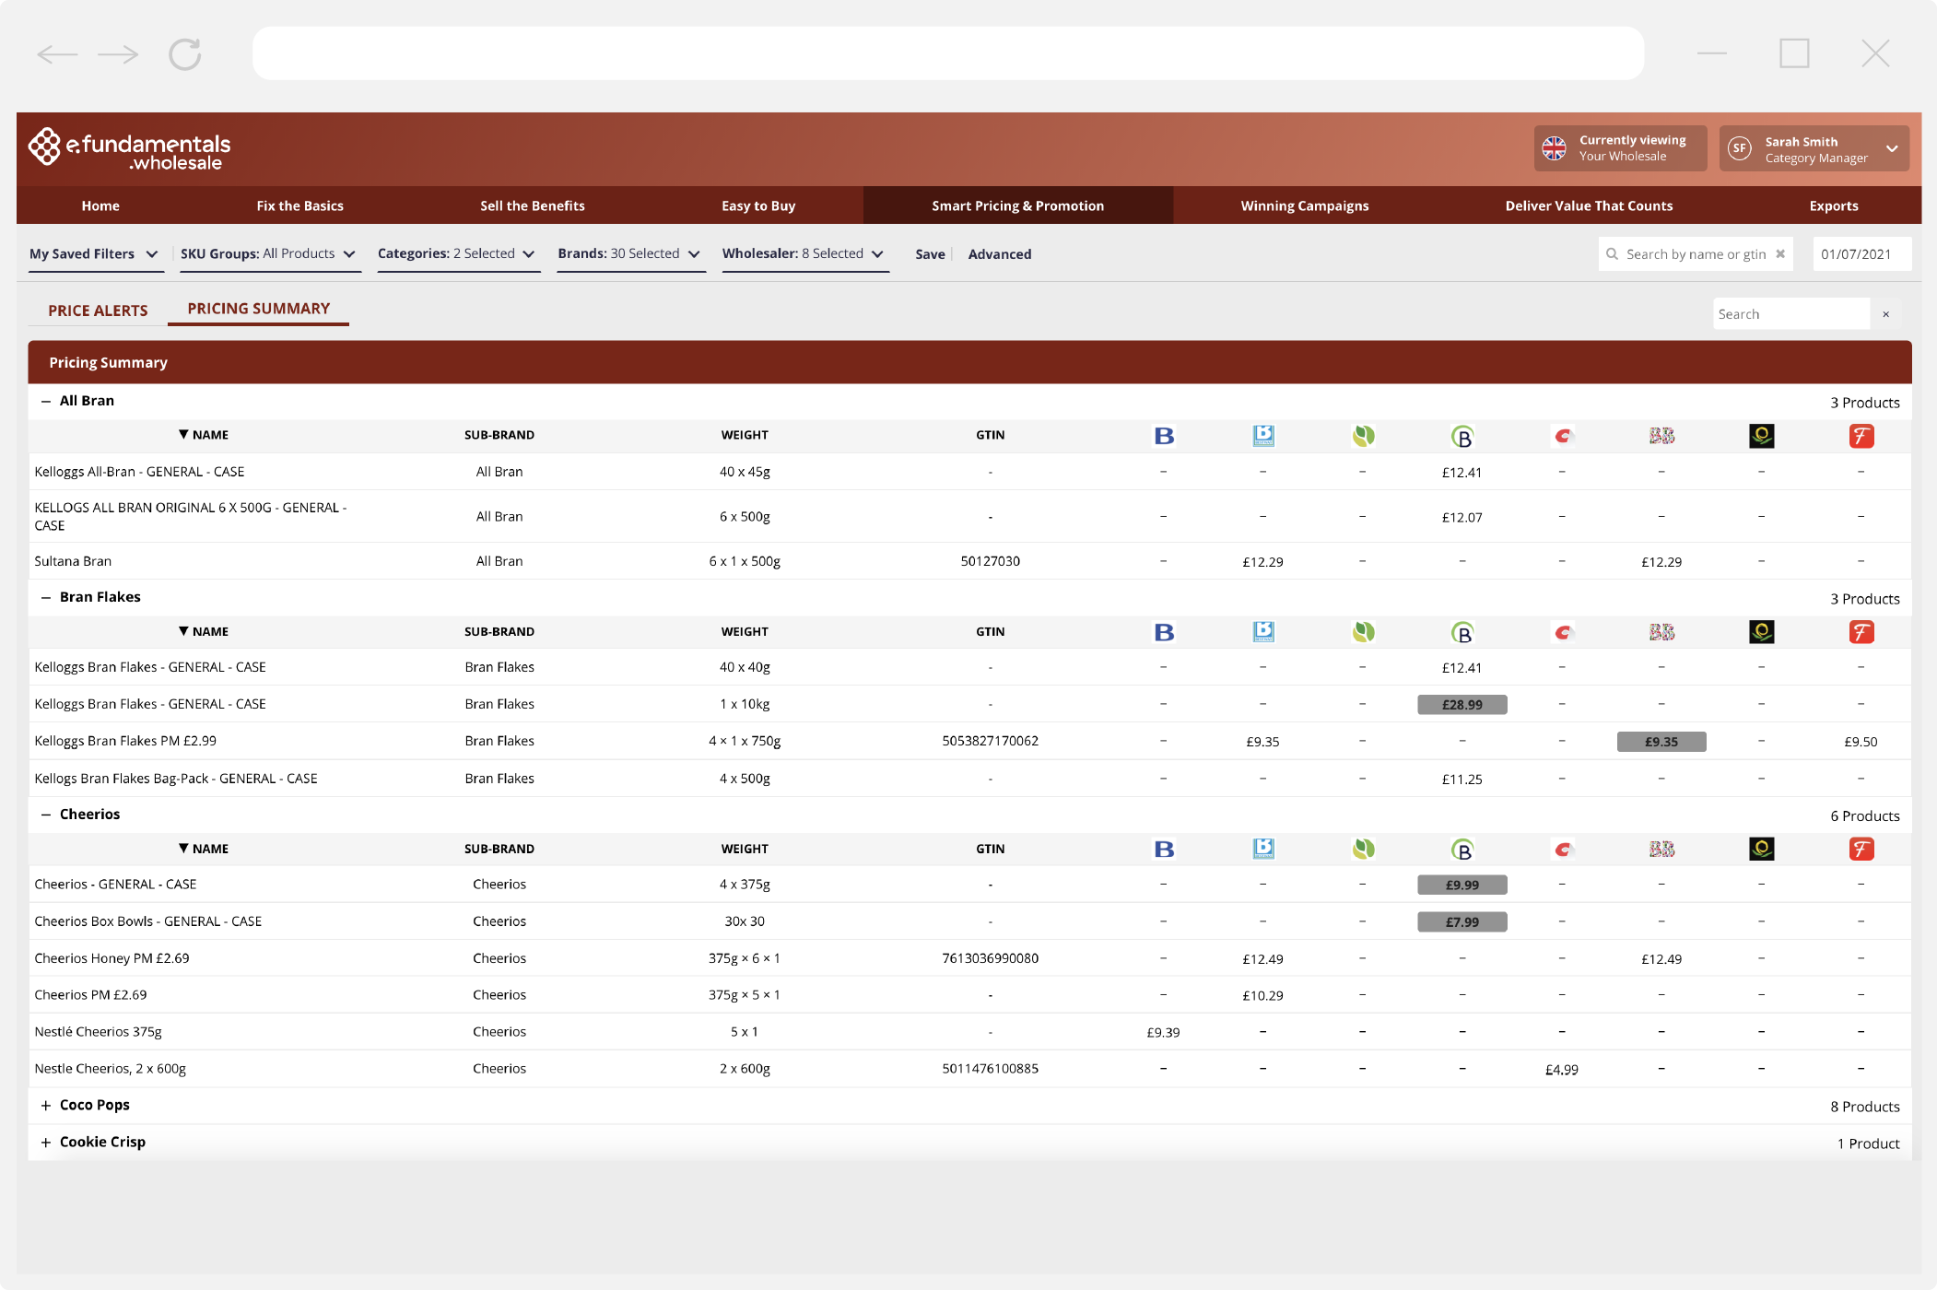Click the Bestway B logo in All Bran header
The image size is (1937, 1290).
pyautogui.click(x=1164, y=436)
